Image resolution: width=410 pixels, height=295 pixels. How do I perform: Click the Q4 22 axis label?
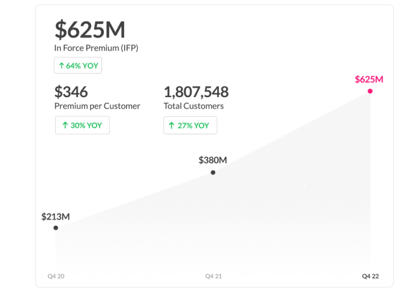pyautogui.click(x=370, y=276)
